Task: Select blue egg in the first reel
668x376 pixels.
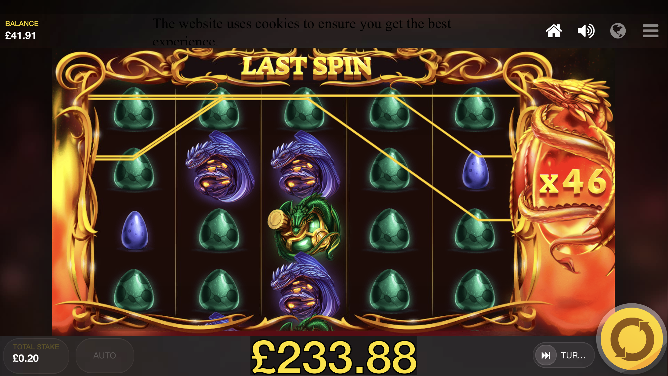Action: click(x=135, y=230)
